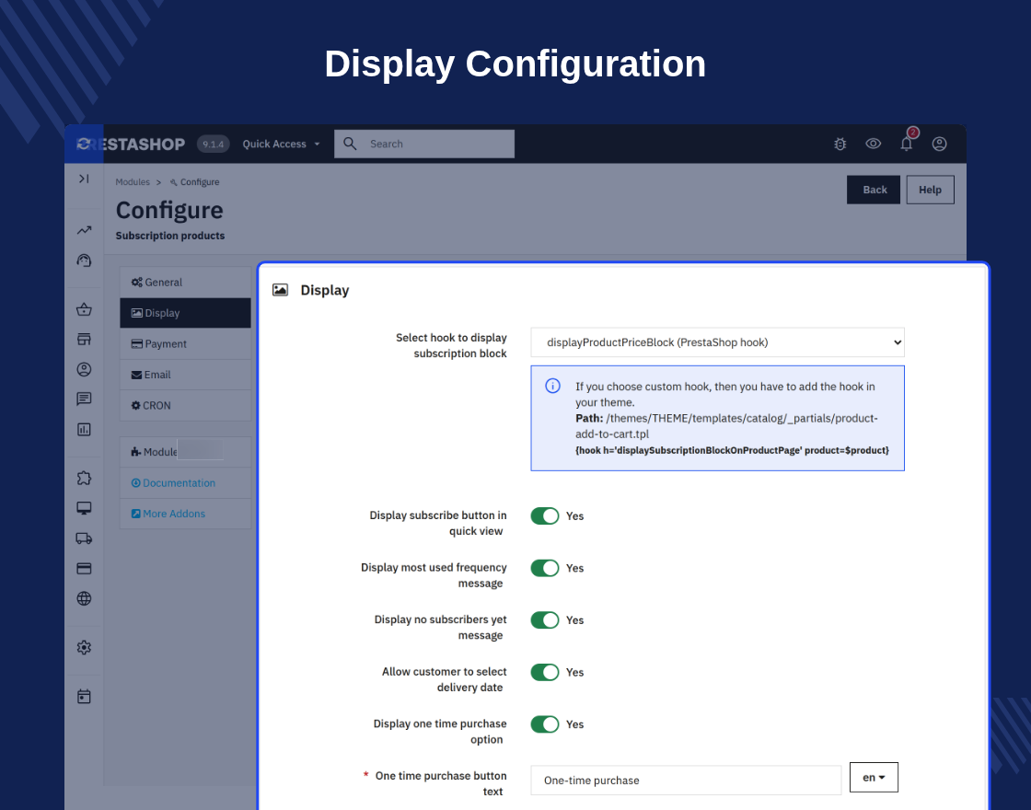Select the CRON settings tab

click(x=185, y=406)
